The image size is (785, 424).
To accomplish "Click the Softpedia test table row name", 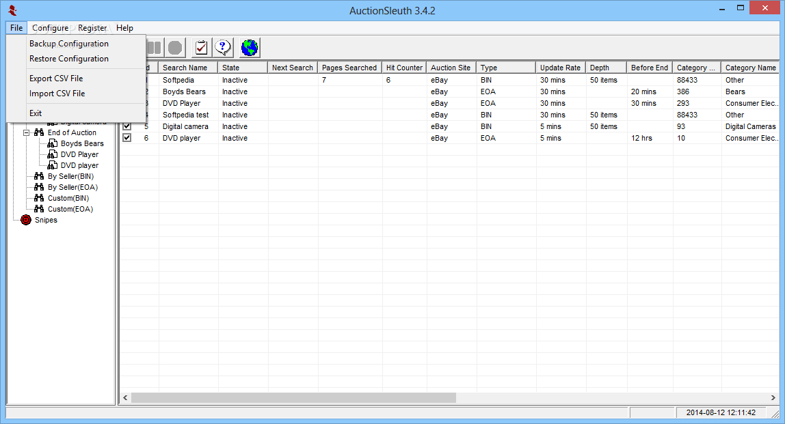I will 186,115.
